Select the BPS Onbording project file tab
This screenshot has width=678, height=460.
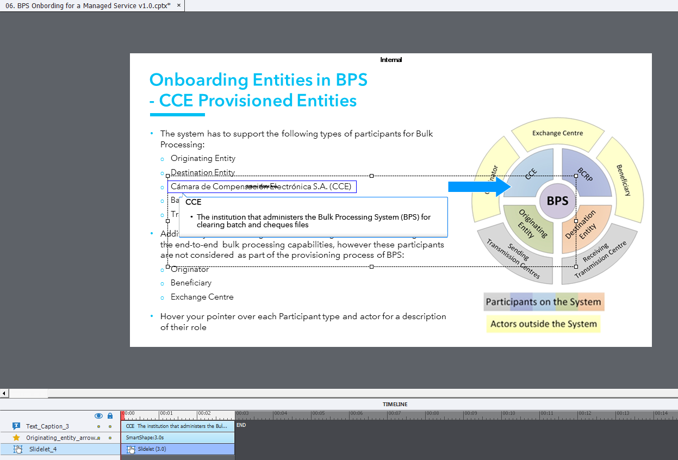[87, 5]
